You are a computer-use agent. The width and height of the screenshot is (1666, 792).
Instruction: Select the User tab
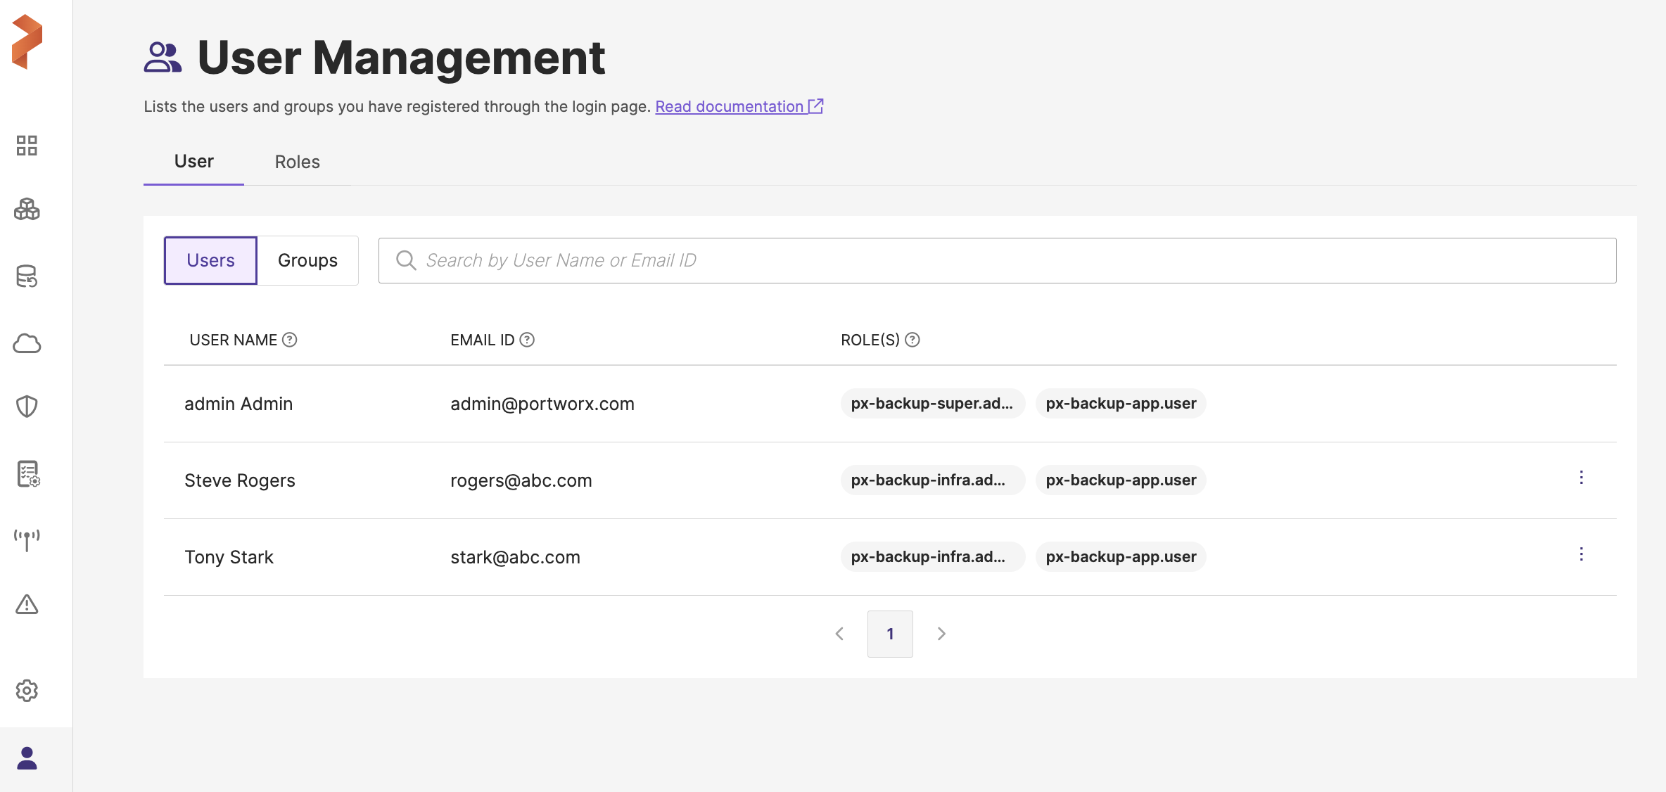pos(193,162)
